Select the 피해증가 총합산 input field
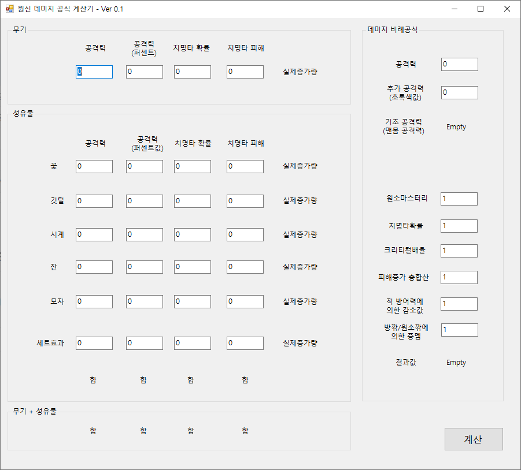Image resolution: width=521 pixels, height=470 pixels. [459, 277]
